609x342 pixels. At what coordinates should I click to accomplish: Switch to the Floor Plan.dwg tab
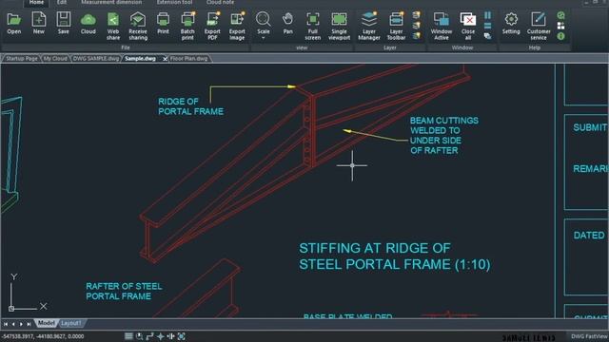[189, 59]
